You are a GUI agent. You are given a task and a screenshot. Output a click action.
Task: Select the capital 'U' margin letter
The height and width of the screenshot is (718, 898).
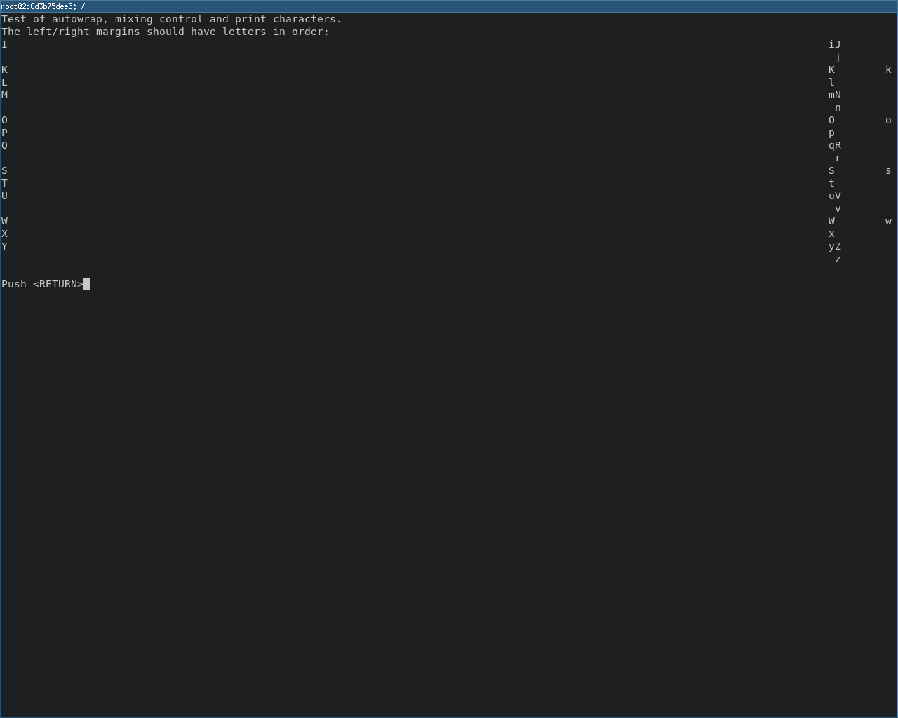4,196
